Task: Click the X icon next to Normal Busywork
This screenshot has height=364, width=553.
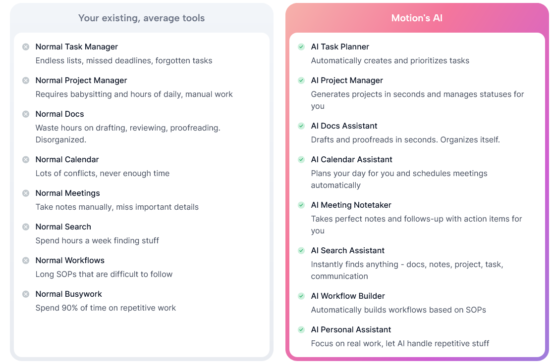Action: pos(26,294)
